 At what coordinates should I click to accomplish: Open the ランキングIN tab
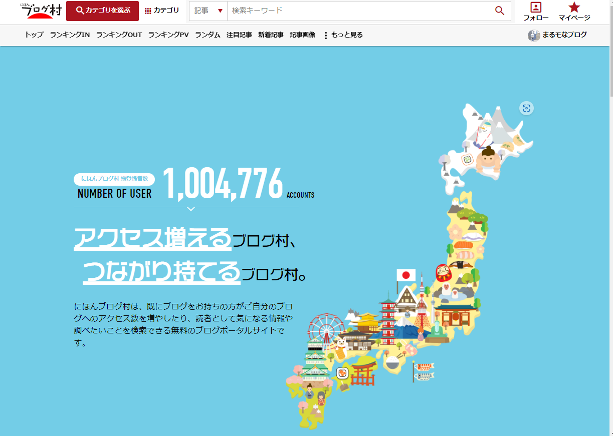(x=70, y=35)
